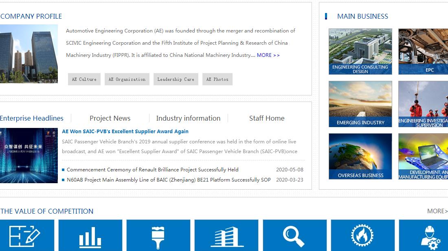Open the Industry information tab

(x=188, y=118)
